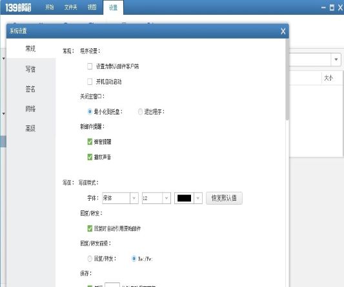Screen dimensions: 344x287
Task: Maximize the 139邮箱 main window
Action: pos(332,8)
